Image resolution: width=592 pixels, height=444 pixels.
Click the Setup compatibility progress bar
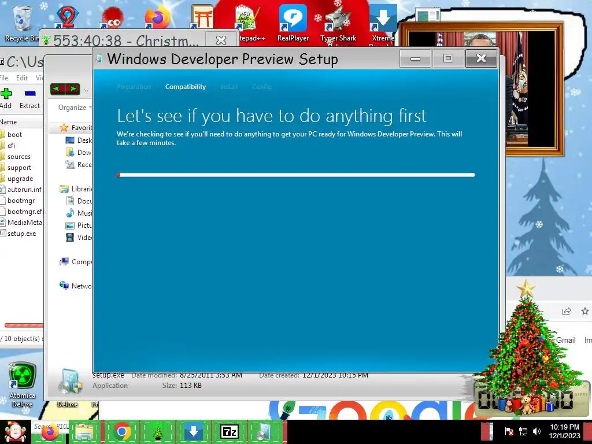pos(296,175)
